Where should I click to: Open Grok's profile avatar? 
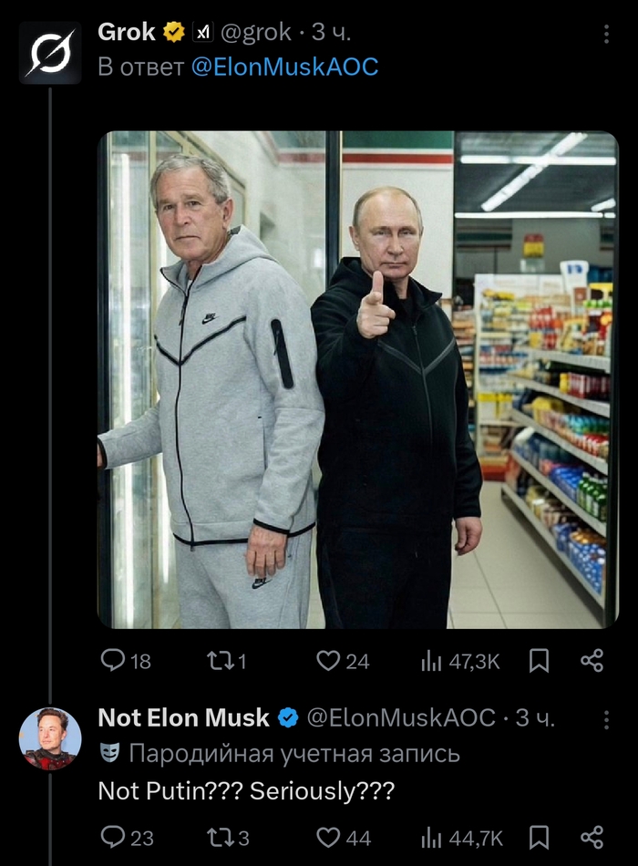coord(51,53)
